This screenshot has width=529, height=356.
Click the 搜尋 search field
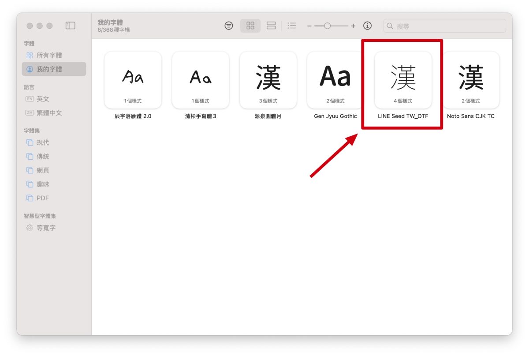445,26
